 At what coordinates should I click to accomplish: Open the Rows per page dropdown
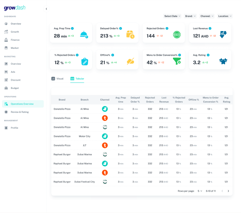(200, 191)
